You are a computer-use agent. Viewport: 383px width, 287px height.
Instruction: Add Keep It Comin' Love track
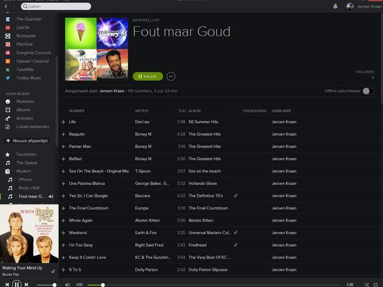click(63, 258)
